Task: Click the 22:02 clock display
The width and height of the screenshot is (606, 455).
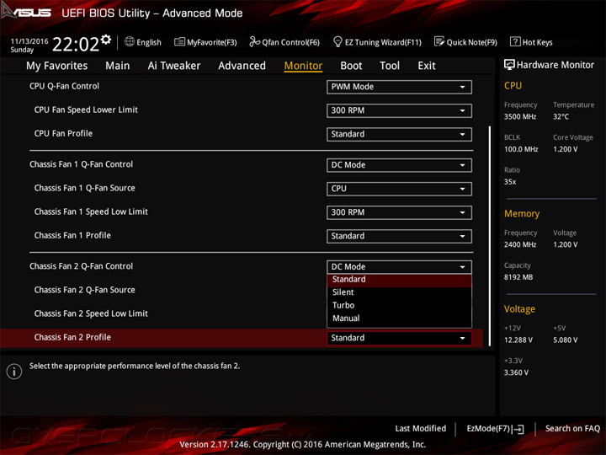Action: coord(76,44)
